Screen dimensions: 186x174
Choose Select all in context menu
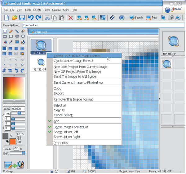coord(84,105)
